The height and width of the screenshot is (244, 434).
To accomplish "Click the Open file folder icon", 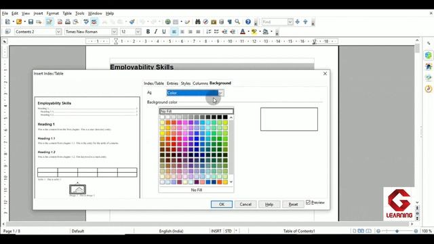I will [19, 22].
